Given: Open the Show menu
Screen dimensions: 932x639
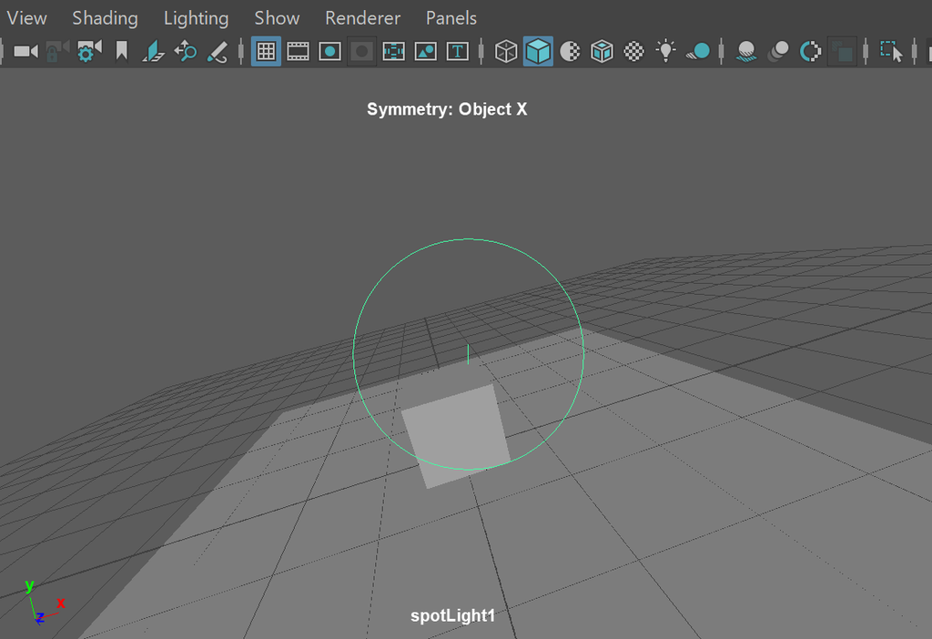Looking at the screenshot, I should (277, 18).
